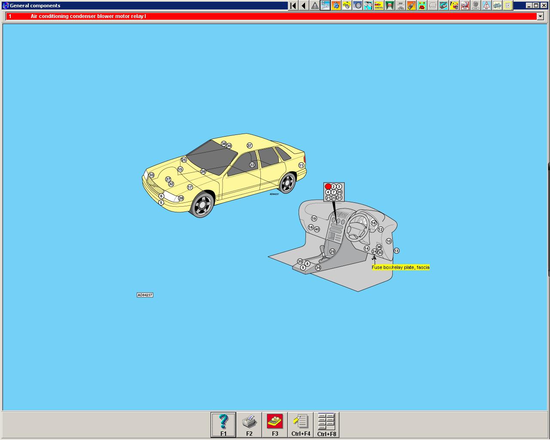Click callout 10 on the dashboard end
Screen dimensions: 550x440
click(389, 241)
